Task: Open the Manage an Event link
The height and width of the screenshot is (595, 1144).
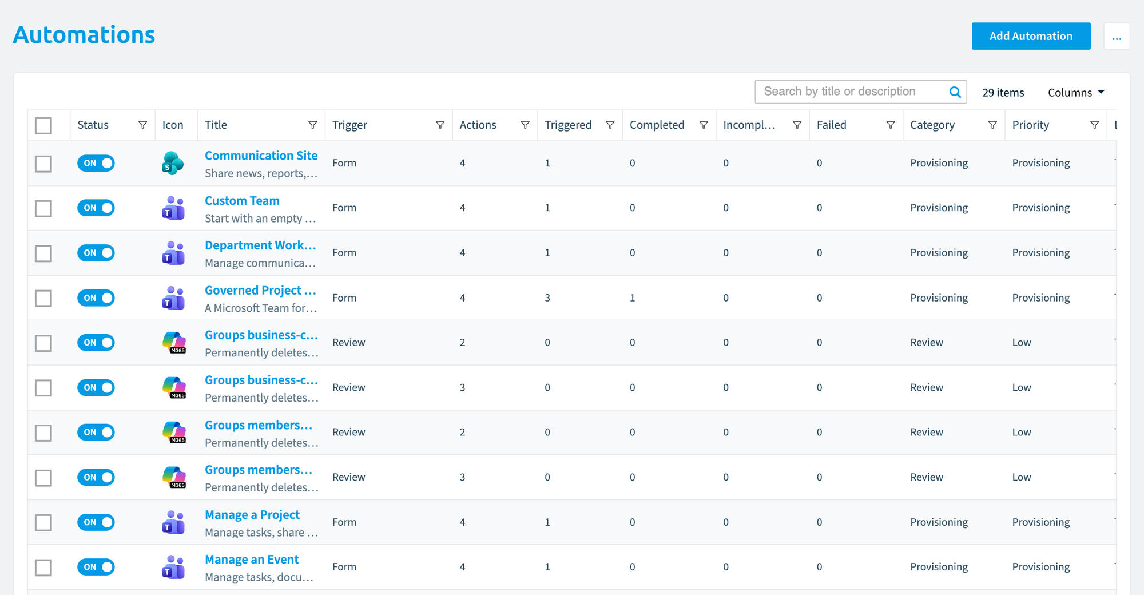Action: tap(252, 560)
